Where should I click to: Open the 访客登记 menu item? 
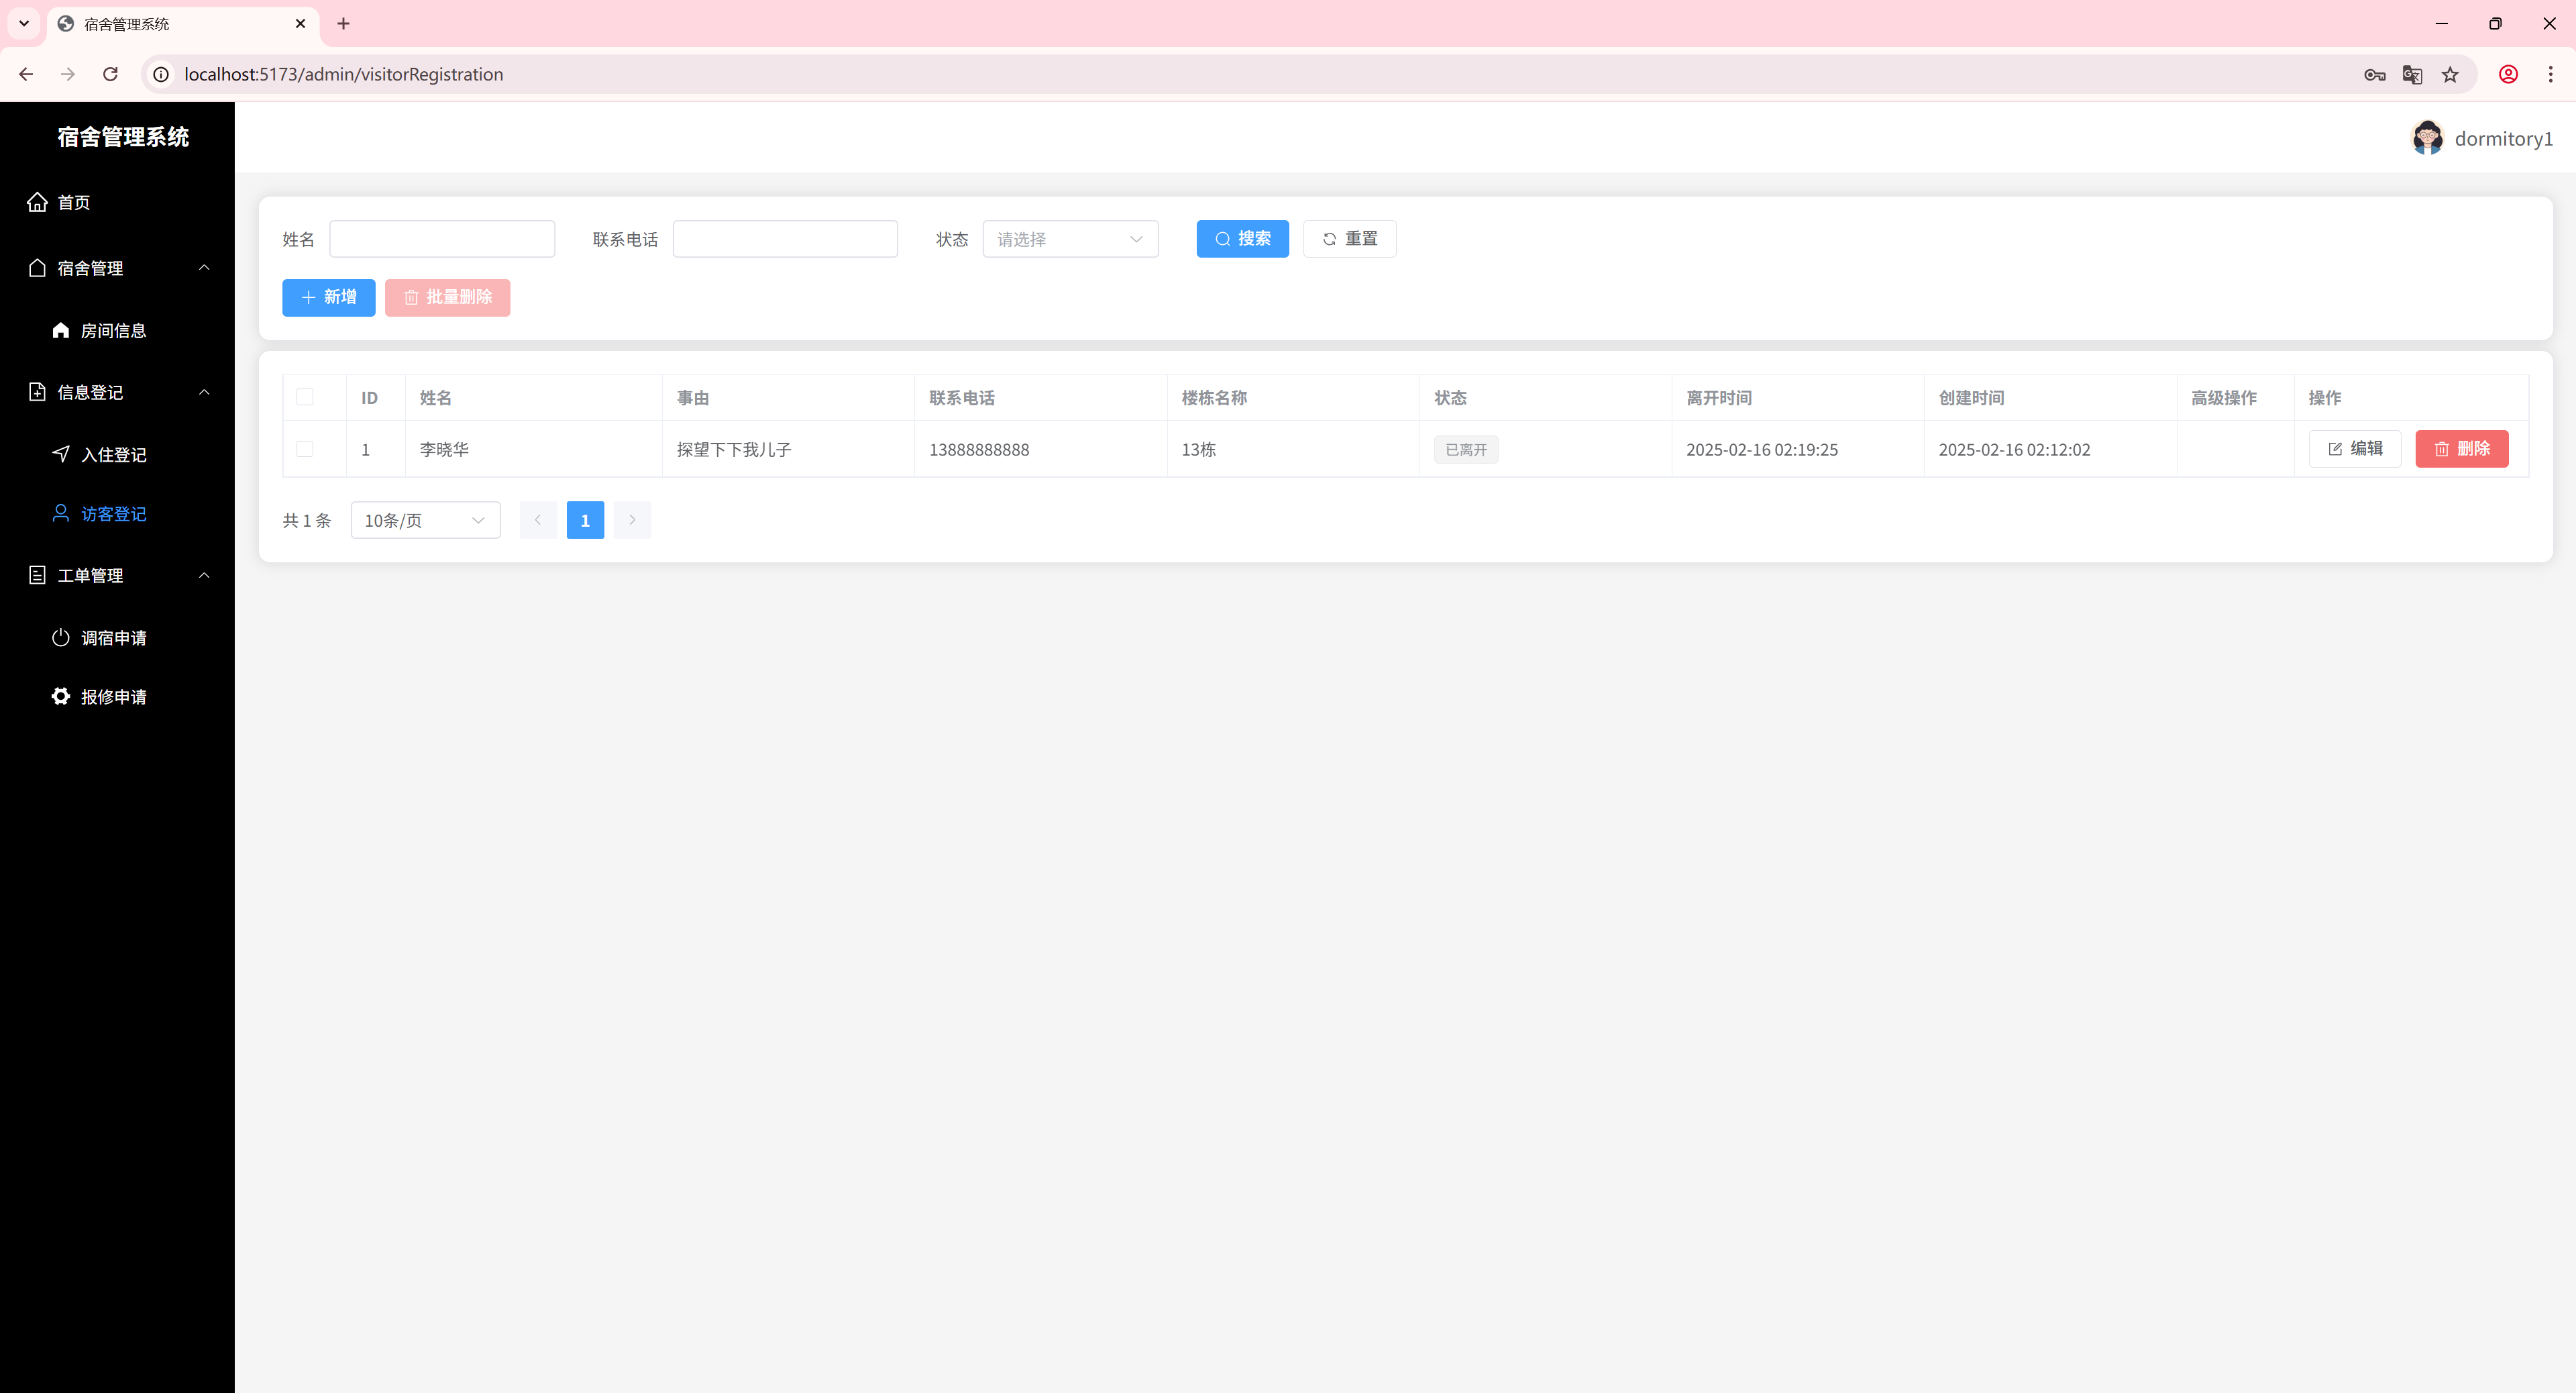point(113,514)
